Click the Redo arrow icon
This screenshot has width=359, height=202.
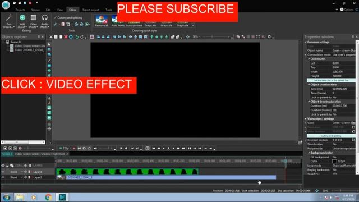[x=82, y=37]
